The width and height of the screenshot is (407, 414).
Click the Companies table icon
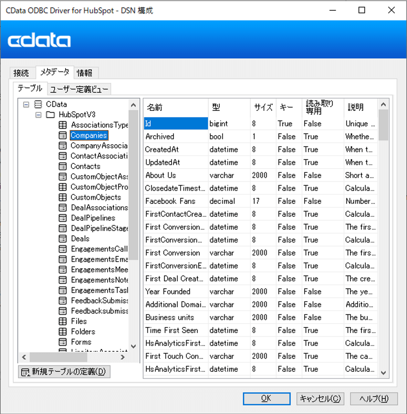[63, 135]
